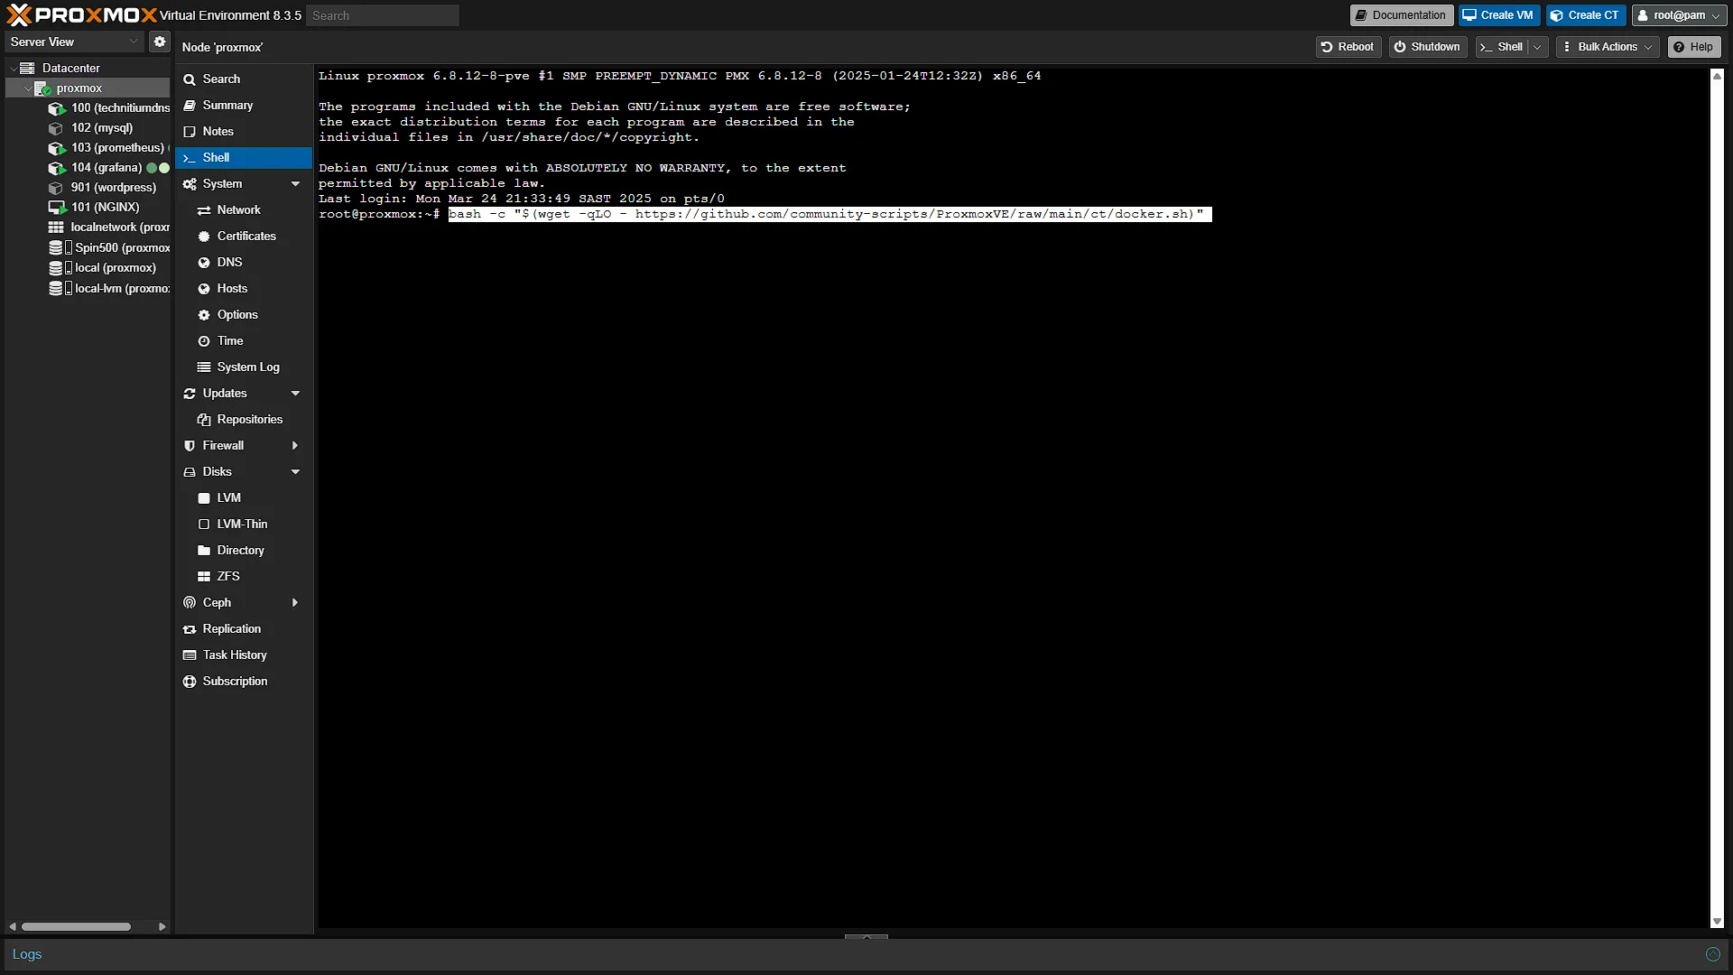Open Replication page
The image size is (1733, 975).
(x=244, y=629)
